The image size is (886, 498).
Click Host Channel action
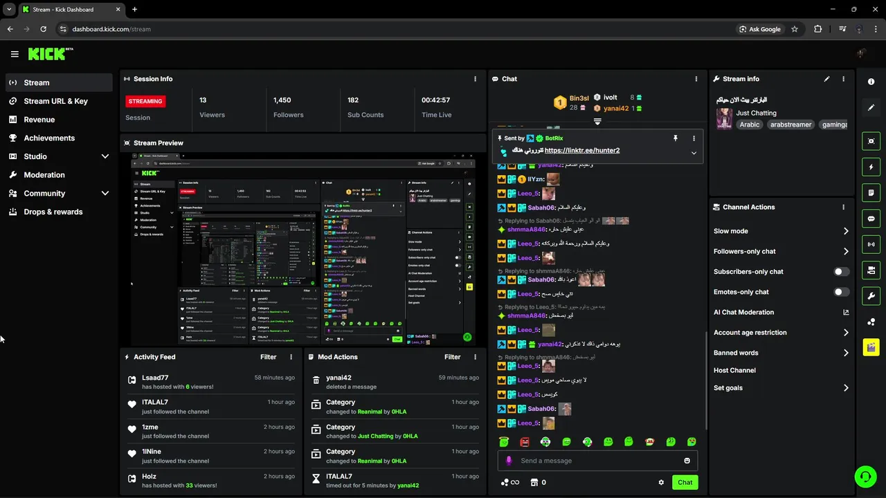734,371
